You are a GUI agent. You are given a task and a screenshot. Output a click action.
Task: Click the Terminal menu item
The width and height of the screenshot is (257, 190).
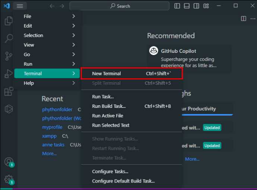coord(47,74)
